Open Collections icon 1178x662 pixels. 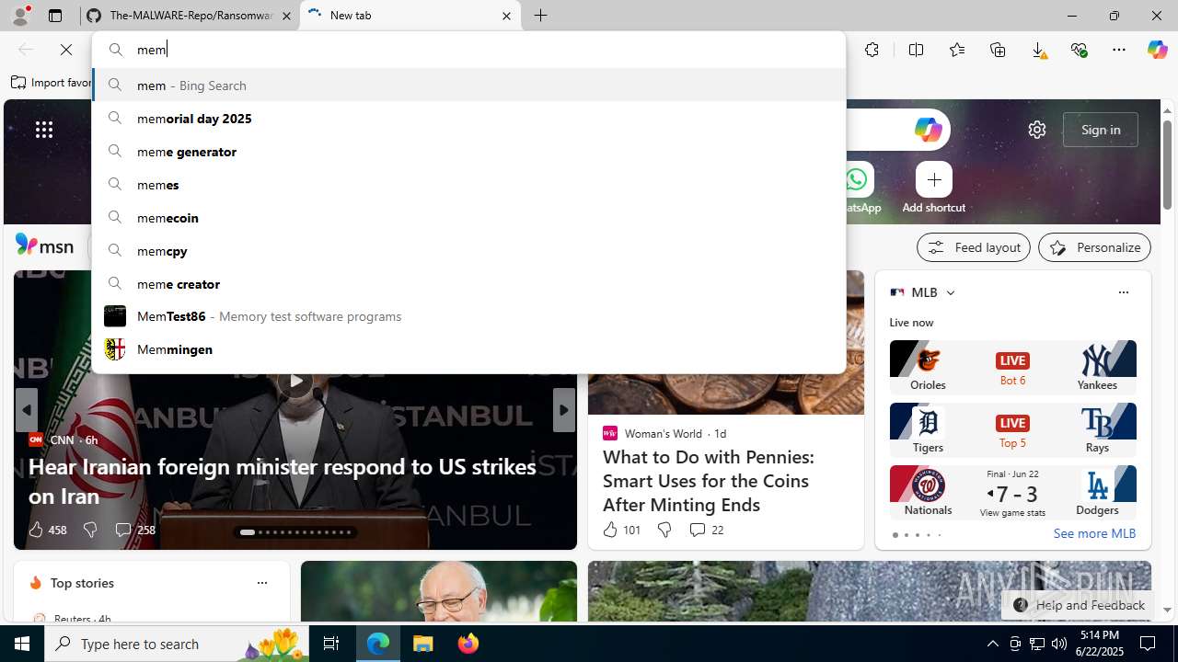[x=998, y=50]
